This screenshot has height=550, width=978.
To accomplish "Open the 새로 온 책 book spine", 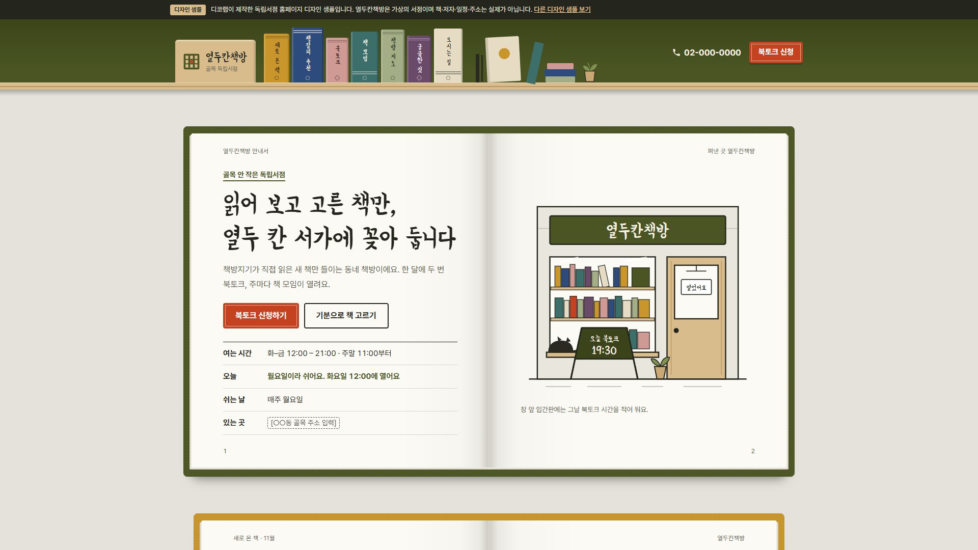I will click(x=277, y=58).
